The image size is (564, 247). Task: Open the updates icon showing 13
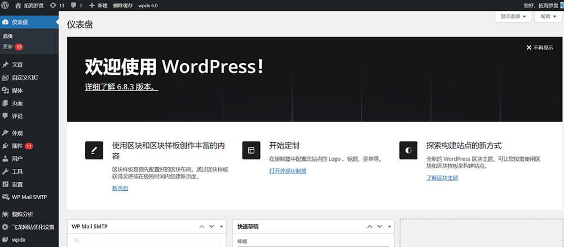tap(57, 5)
